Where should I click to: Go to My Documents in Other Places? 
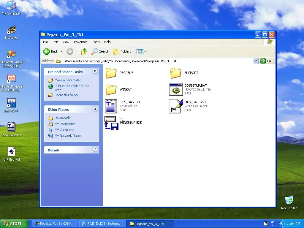point(65,124)
